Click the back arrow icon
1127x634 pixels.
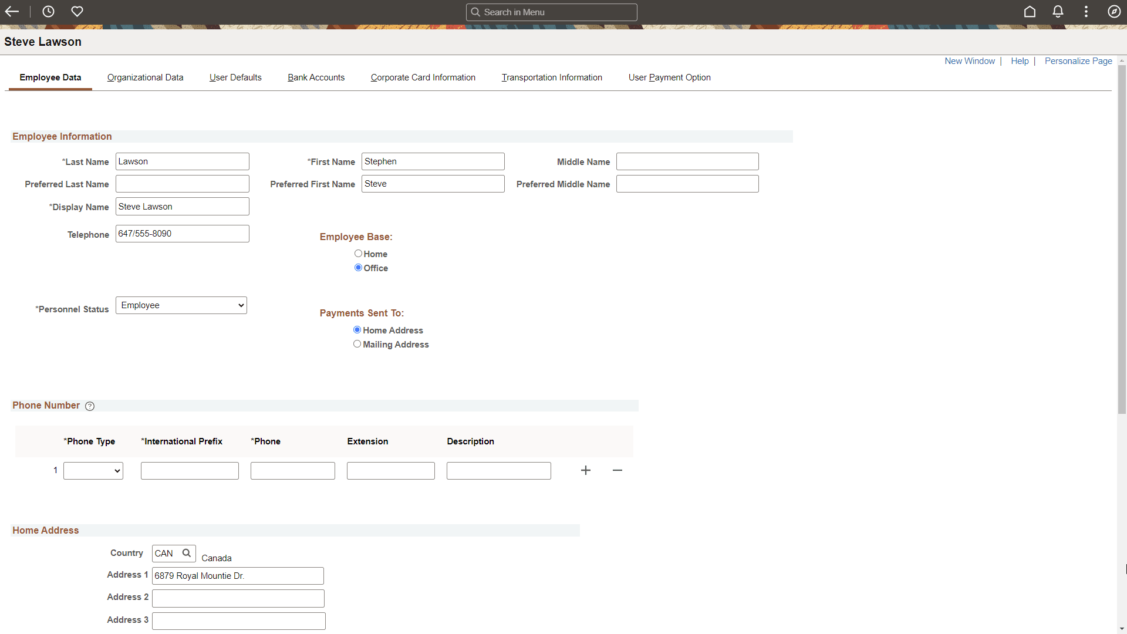12,11
